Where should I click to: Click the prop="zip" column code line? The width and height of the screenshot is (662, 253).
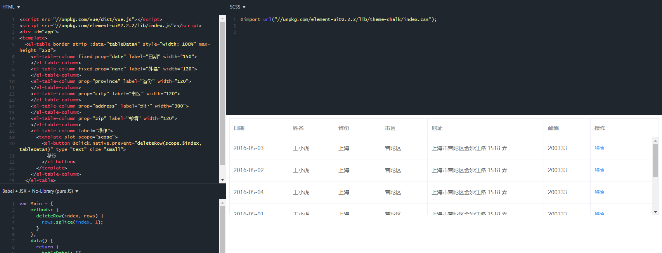click(104, 118)
